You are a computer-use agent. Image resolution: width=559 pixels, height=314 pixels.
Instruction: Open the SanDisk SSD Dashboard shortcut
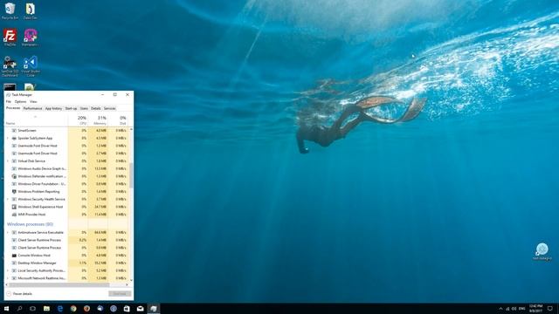click(x=10, y=66)
